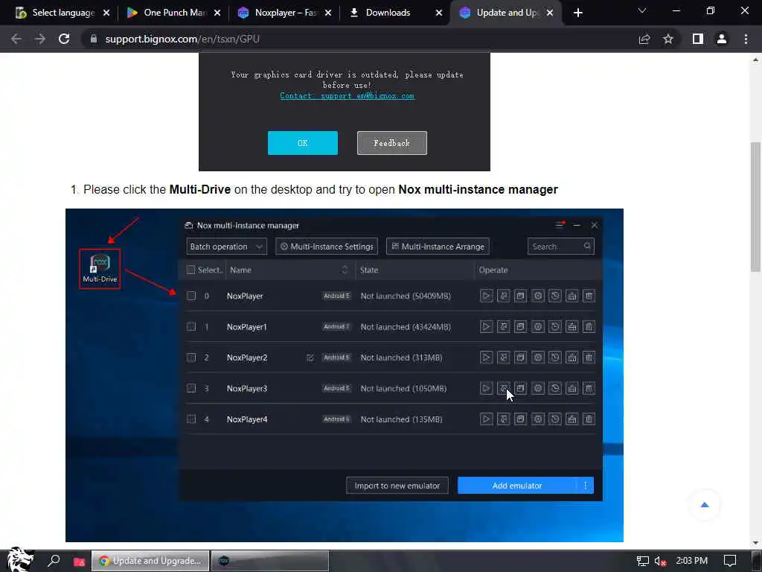
Task: Open the gear settings icon in NoxPlayer4 row
Action: pyautogui.click(x=537, y=419)
